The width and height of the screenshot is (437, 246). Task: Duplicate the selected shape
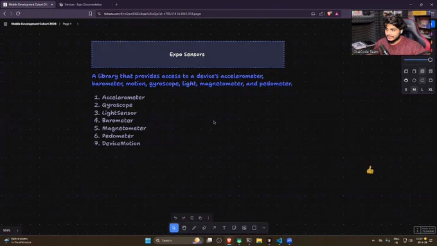tap(200, 218)
